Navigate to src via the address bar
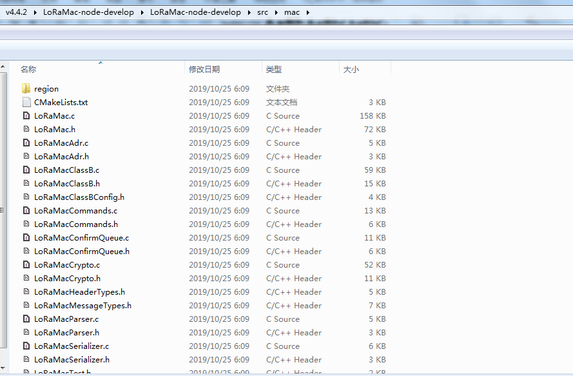Screen dimensions: 573x376 click(x=262, y=12)
